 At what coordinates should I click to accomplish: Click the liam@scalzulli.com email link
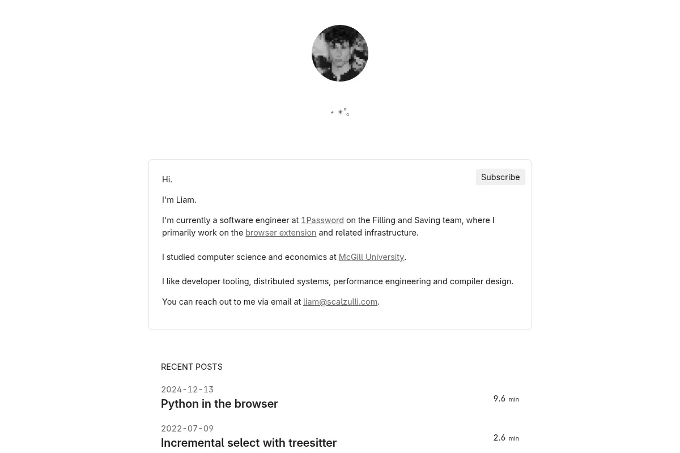click(340, 302)
